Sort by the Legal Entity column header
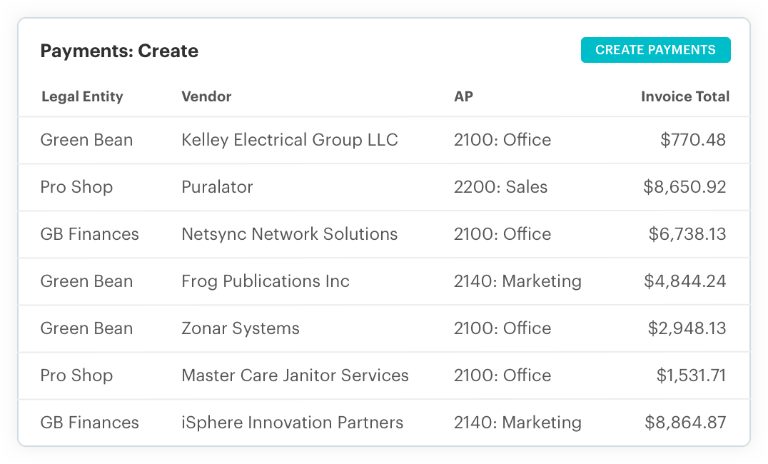Screen dimensions: 768x464 coord(81,96)
